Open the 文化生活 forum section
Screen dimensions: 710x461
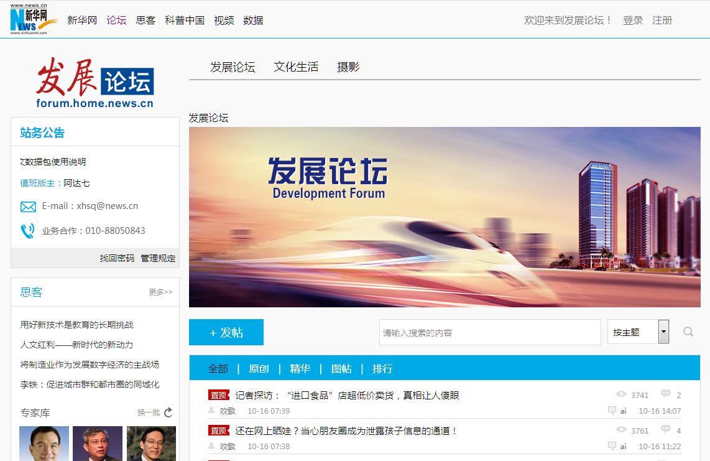[x=296, y=67]
